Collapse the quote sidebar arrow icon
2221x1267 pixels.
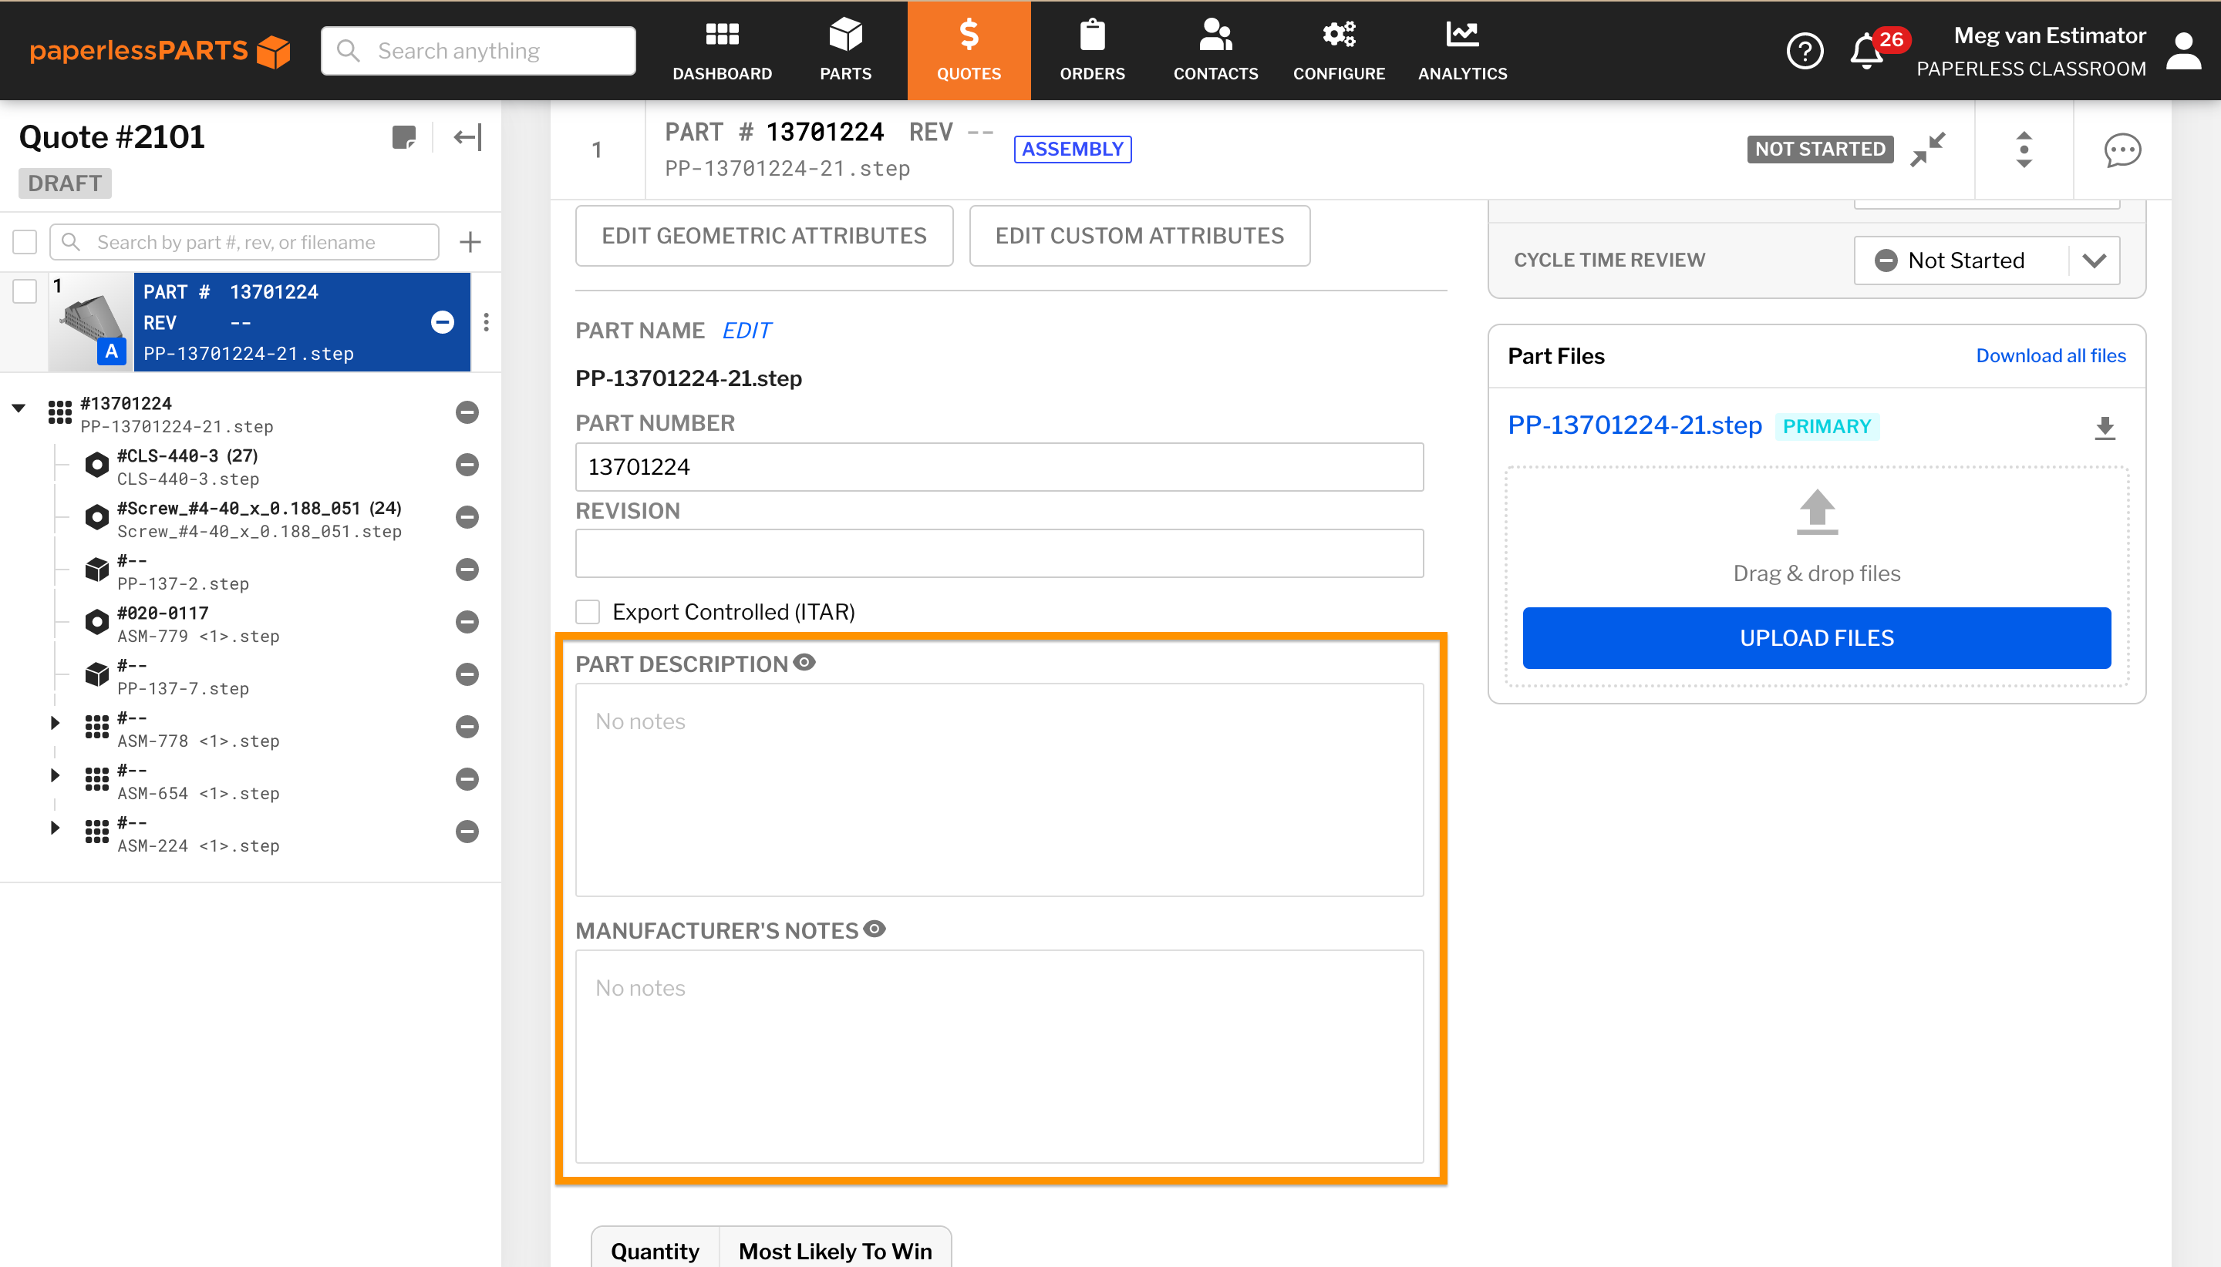click(467, 137)
